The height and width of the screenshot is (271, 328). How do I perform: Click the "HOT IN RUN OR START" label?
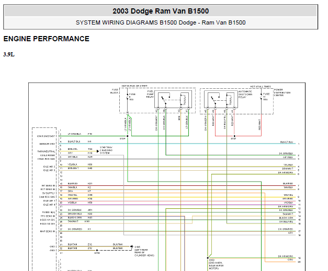tap(134, 86)
